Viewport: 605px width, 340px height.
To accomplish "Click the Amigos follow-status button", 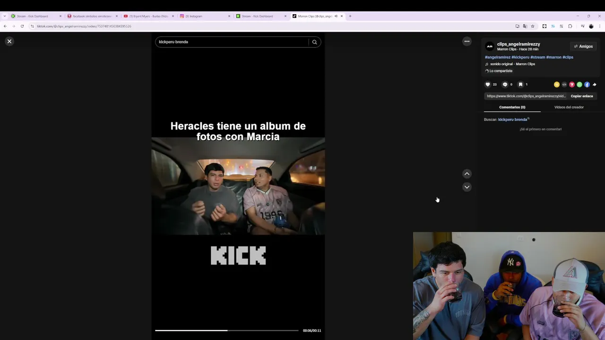I will pos(583,46).
